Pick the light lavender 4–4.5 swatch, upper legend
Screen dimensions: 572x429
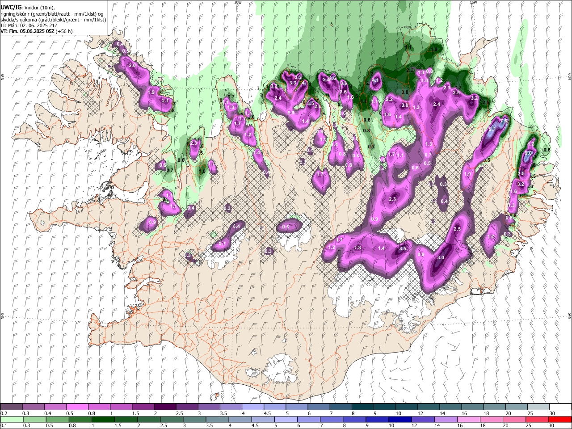point(253,407)
